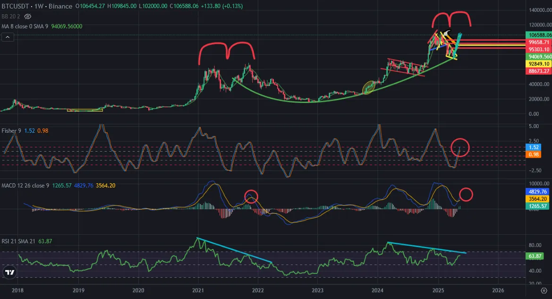This screenshot has height=299, width=552.
Task: Select the high price H109845.00 in header
Action: (122, 6)
